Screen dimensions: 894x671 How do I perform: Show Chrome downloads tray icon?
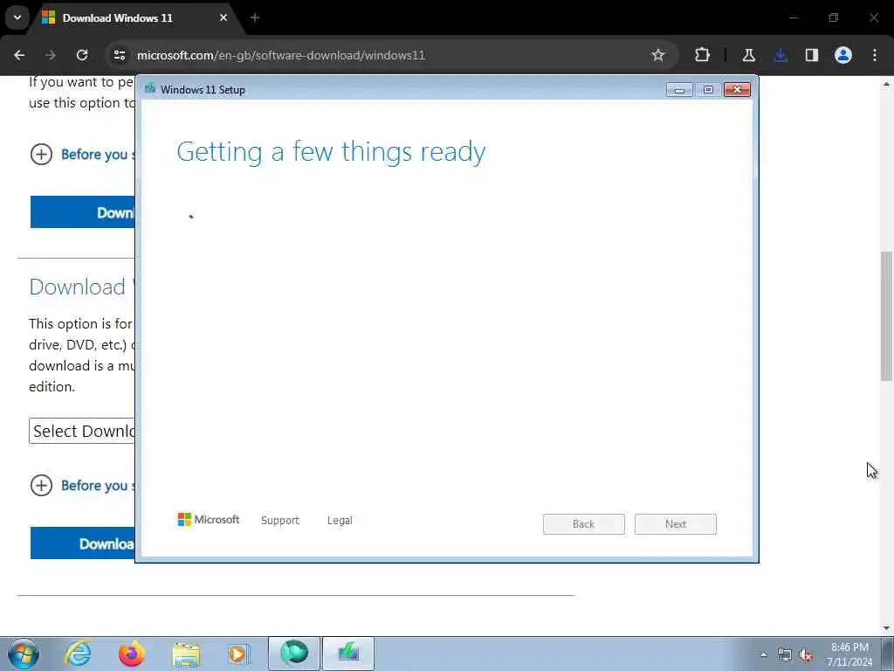point(781,55)
